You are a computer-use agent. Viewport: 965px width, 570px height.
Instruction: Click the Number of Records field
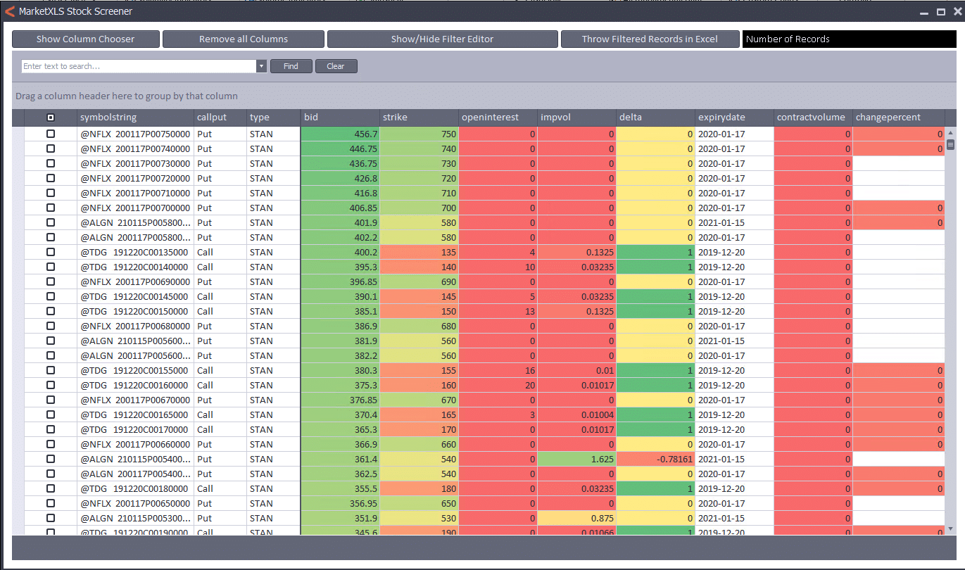pos(849,39)
